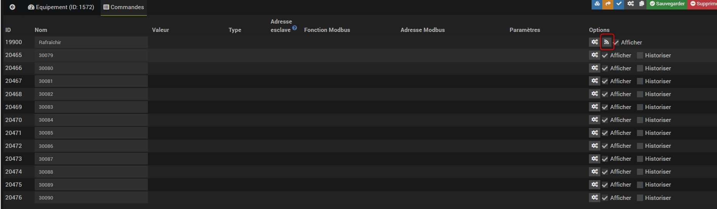This screenshot has width=717, height=209.
Task: Click the back arrow icon
Action: (13, 7)
